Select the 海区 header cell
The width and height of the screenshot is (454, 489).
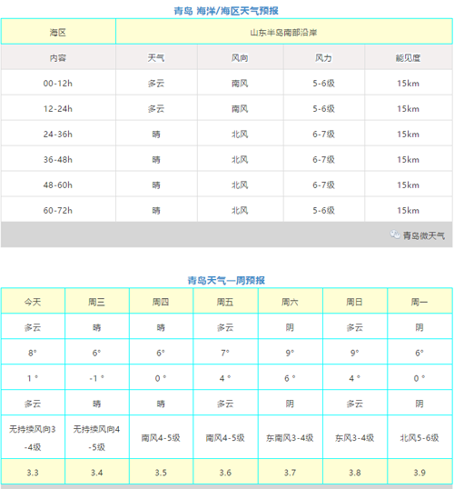tap(58, 32)
